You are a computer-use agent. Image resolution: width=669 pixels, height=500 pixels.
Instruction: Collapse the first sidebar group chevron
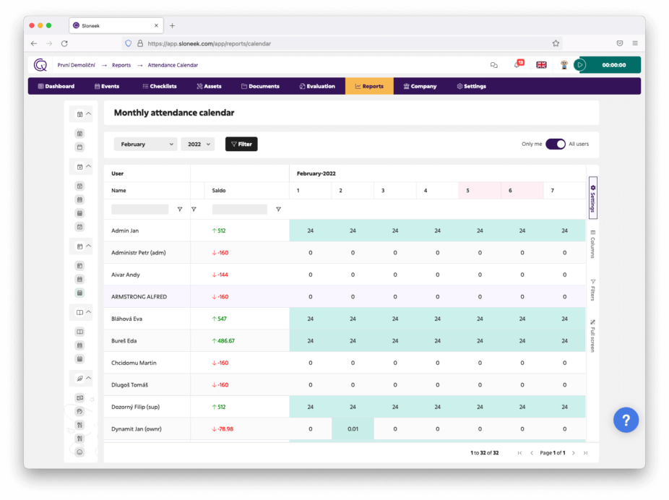point(89,114)
